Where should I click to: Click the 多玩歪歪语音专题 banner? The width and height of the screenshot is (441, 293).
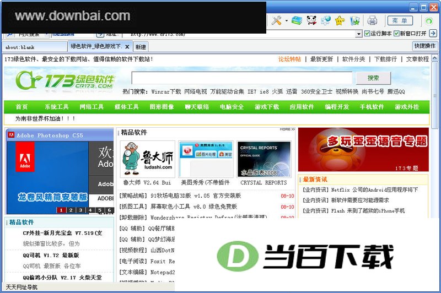(x=363, y=149)
